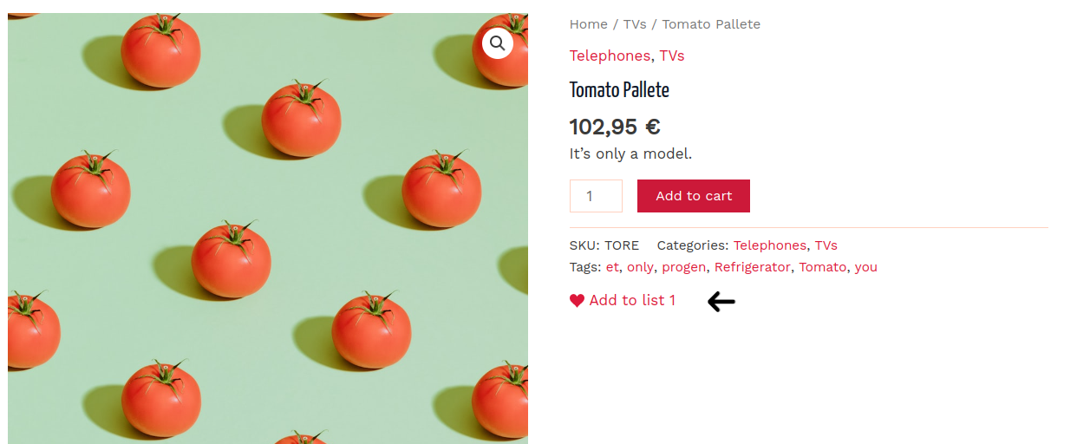
Task: Open the magnifier zoom icon on product image
Action: pyautogui.click(x=498, y=42)
